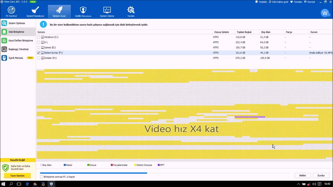333x187 pixels.
Task: Open Kayıt Defteri Birleştirme in sidebar
Action: click(18, 41)
